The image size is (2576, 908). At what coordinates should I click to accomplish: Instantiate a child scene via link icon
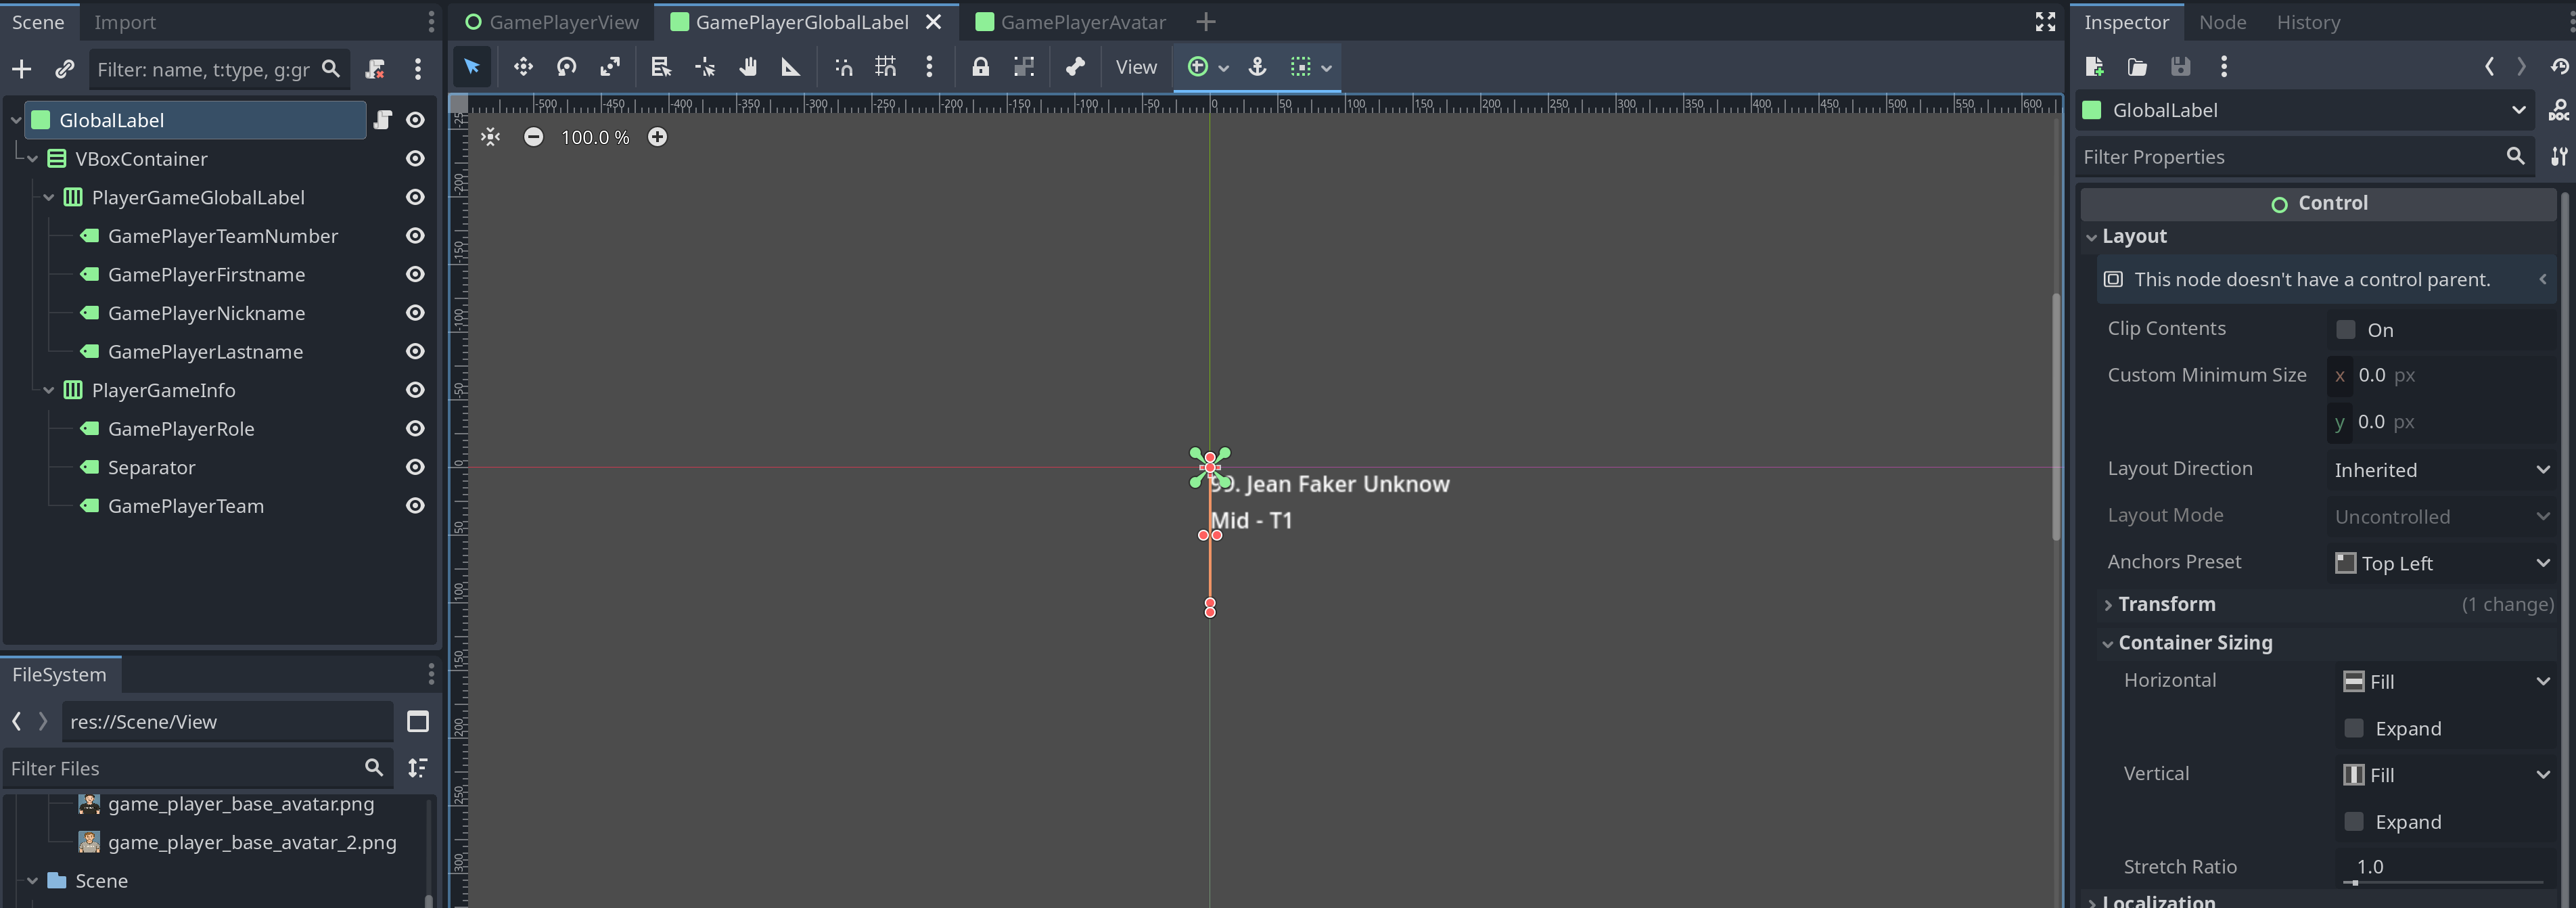click(x=64, y=69)
